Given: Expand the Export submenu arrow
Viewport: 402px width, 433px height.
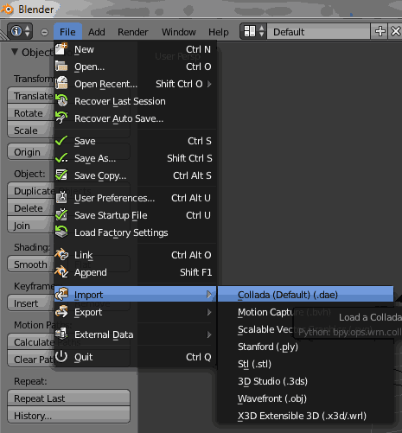Looking at the screenshot, I should [209, 312].
